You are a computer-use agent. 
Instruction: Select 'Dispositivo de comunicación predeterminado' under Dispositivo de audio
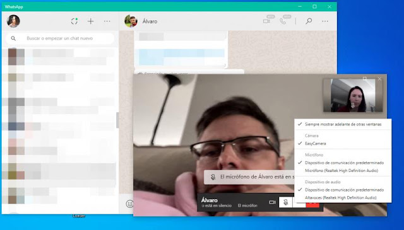coord(343,190)
